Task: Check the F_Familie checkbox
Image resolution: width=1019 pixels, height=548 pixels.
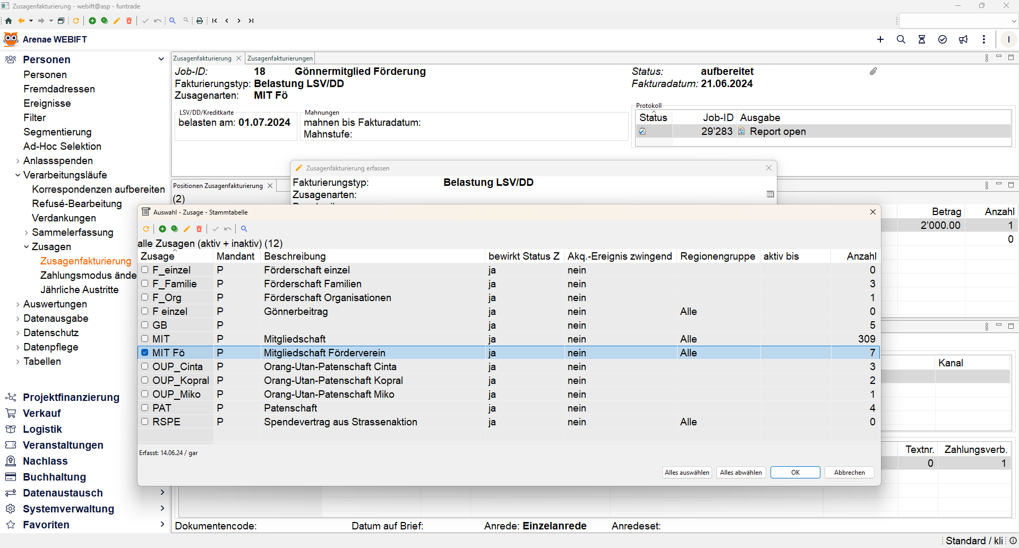Action: coord(144,284)
